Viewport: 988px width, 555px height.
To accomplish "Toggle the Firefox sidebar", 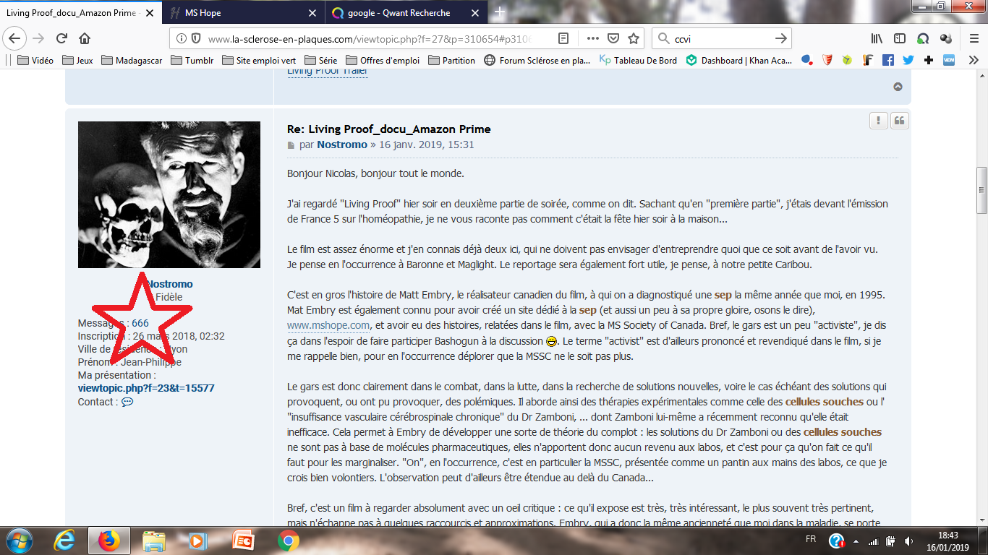I will click(x=899, y=38).
